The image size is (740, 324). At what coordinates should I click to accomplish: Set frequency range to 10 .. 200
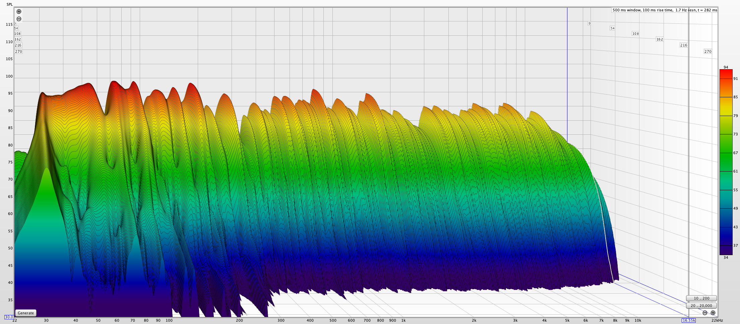[x=701, y=298]
